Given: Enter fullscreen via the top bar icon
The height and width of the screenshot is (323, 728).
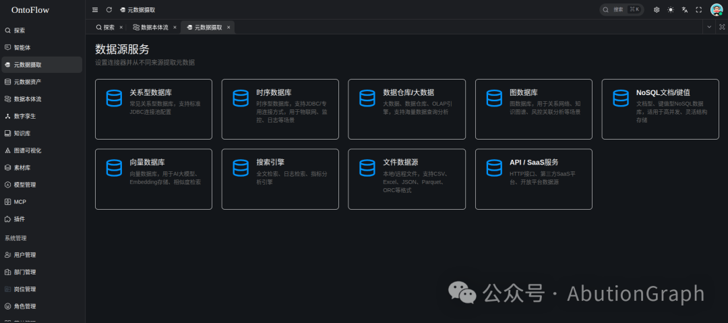Looking at the screenshot, I should pyautogui.click(x=698, y=9).
